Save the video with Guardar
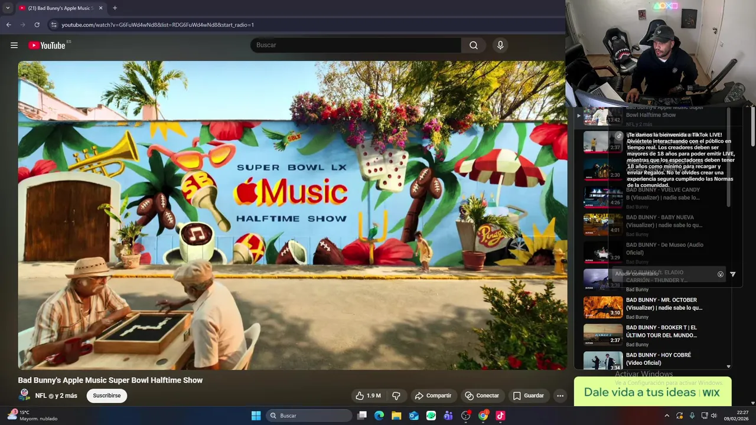Screen dimensions: 756x425 [x=529, y=395]
